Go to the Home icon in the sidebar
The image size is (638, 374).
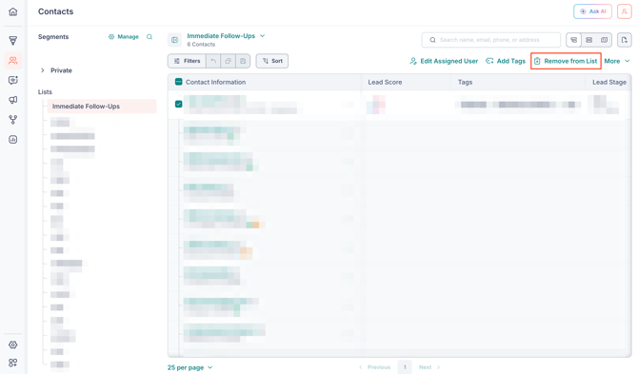pos(13,11)
